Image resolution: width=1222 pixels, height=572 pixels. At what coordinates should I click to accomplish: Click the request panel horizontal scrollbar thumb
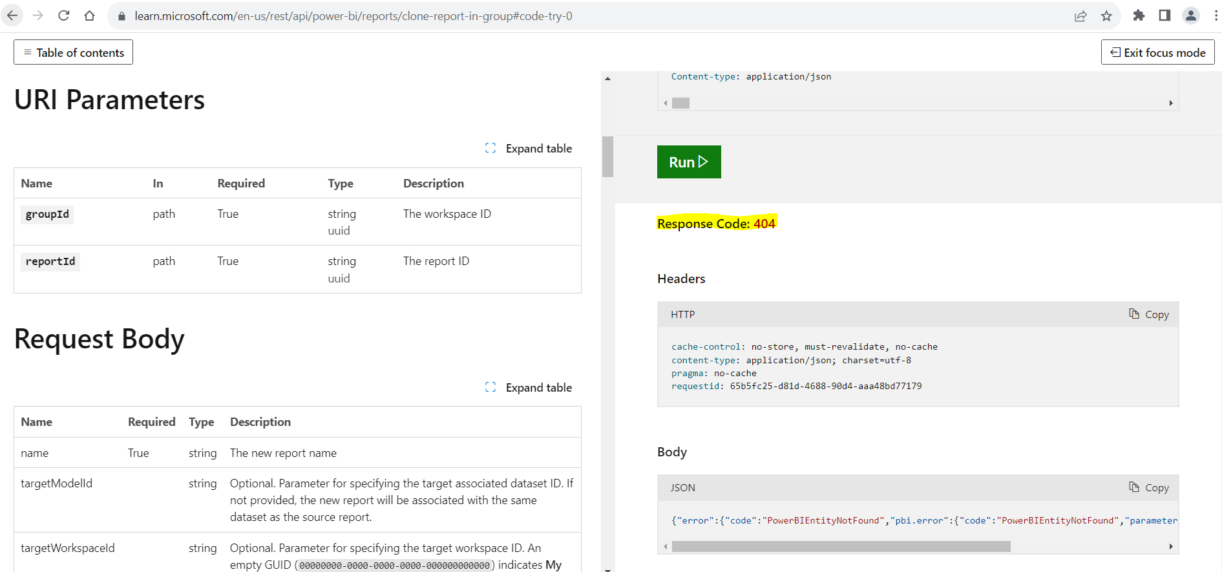coord(681,103)
